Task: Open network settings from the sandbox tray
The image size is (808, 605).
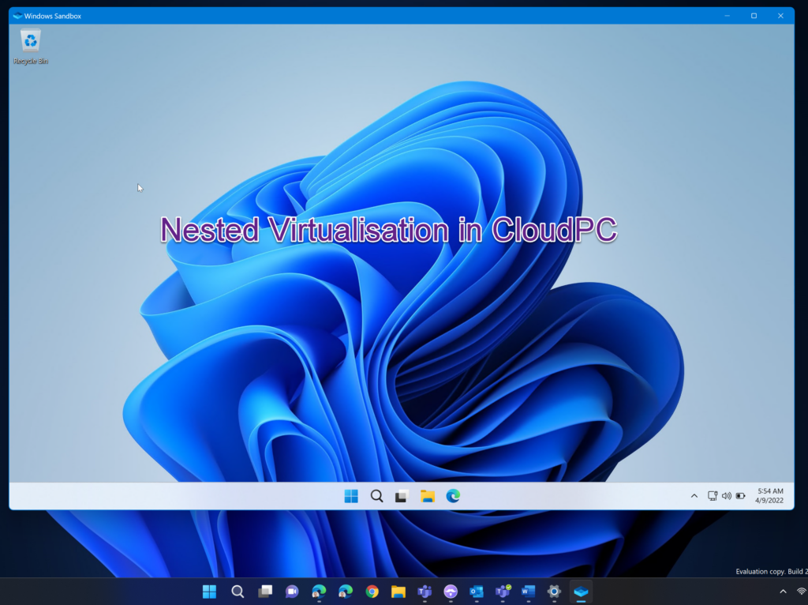Action: [713, 495]
